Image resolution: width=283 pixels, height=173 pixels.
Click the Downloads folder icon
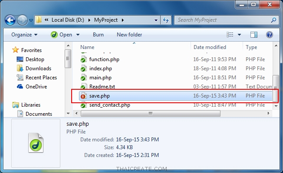pos(20,69)
